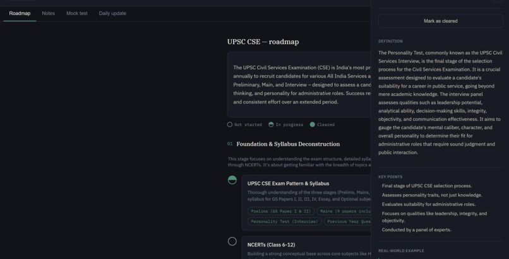Open the NCERTs (Class 6-12) card title

(x=271, y=245)
